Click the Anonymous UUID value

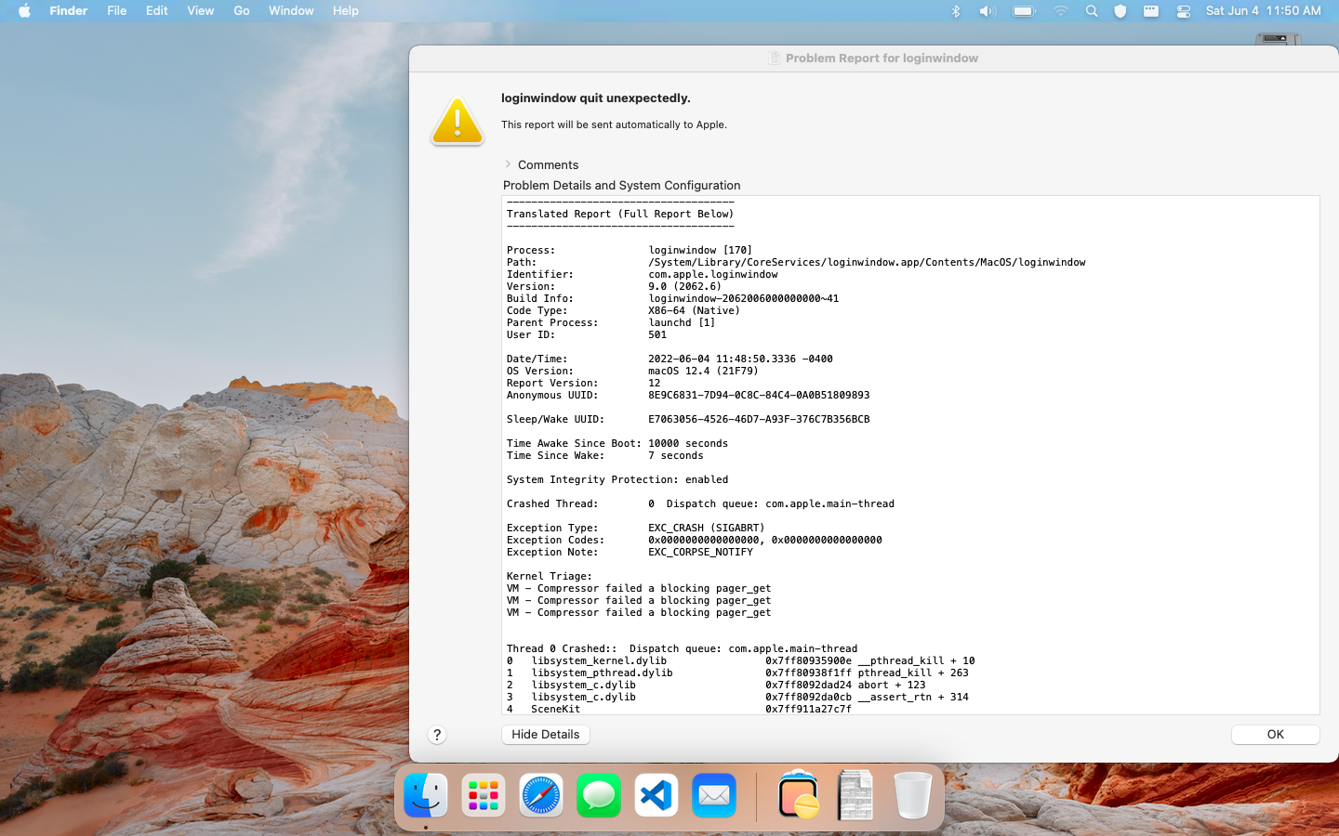coord(760,396)
